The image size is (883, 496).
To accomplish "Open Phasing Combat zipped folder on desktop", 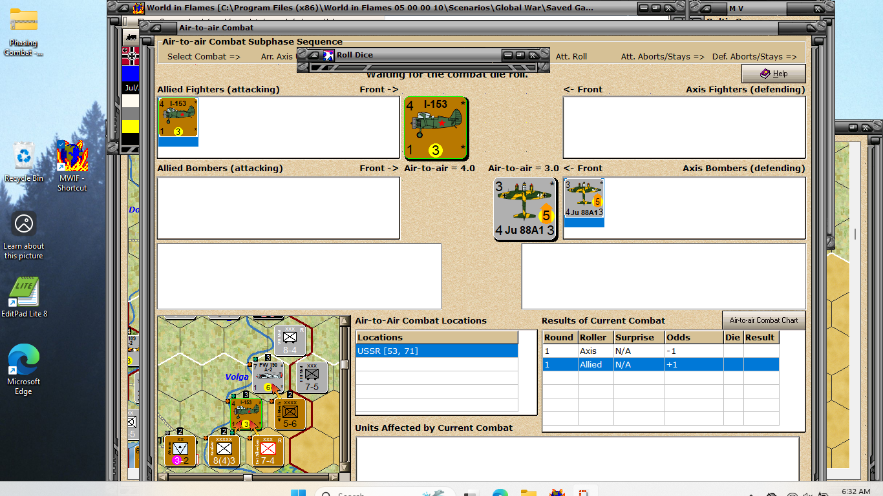I will 24,32.
